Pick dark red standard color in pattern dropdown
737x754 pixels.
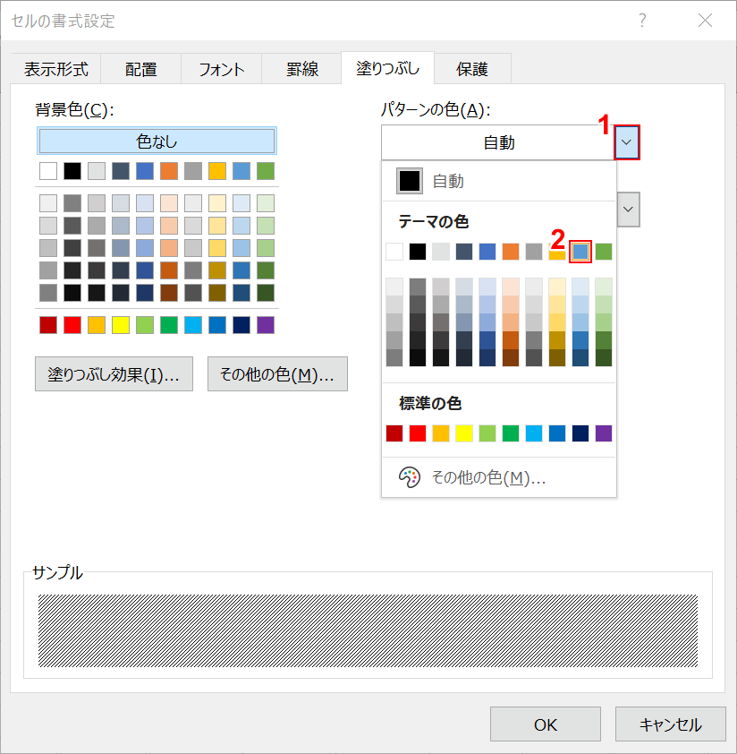click(394, 433)
